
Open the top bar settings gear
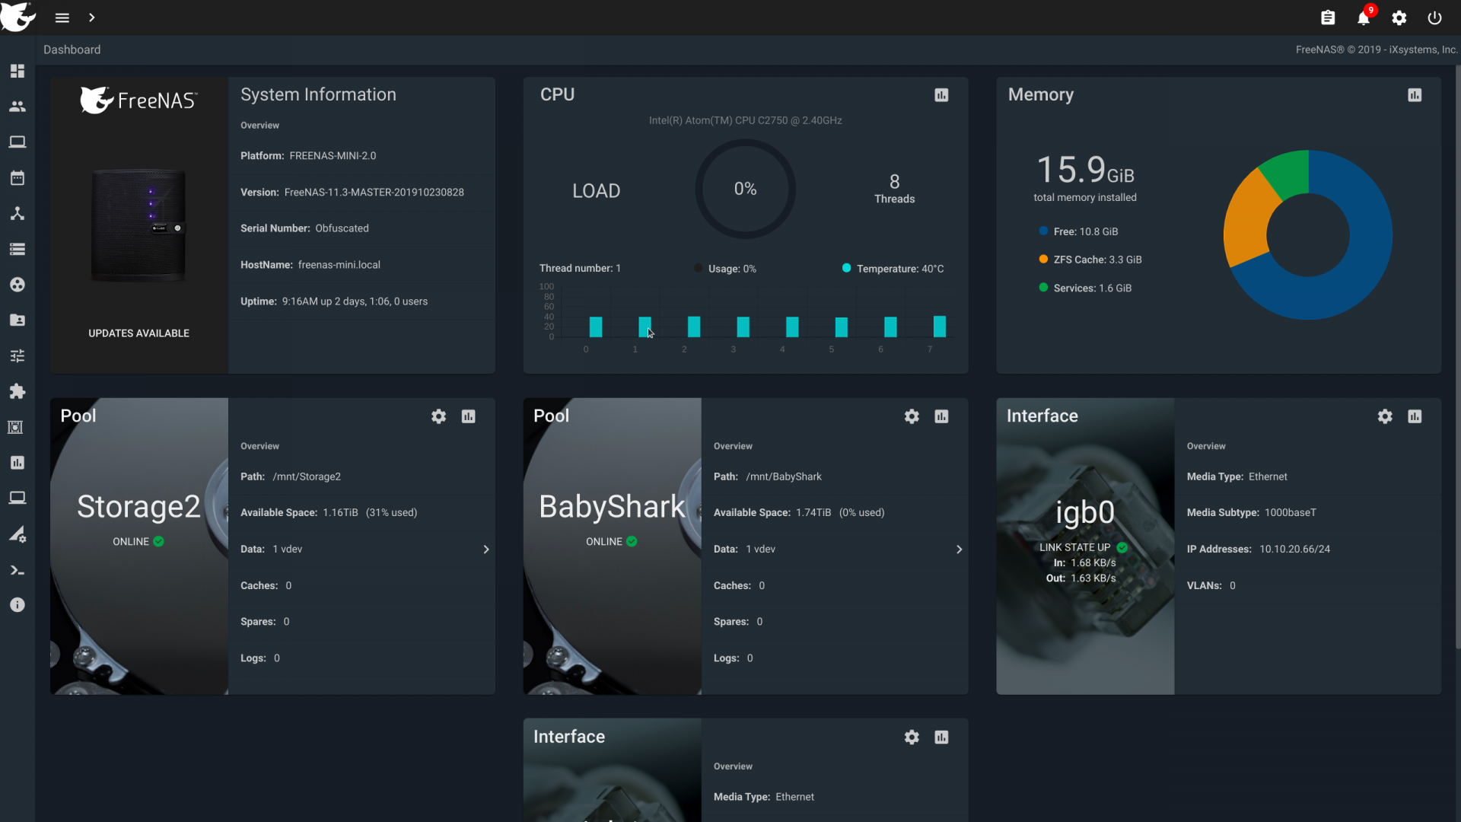click(x=1399, y=18)
